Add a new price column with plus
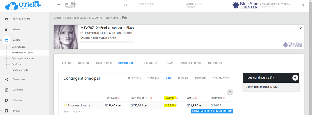Image resolution: width=312 pixels, height=115 pixels. coord(230,92)
